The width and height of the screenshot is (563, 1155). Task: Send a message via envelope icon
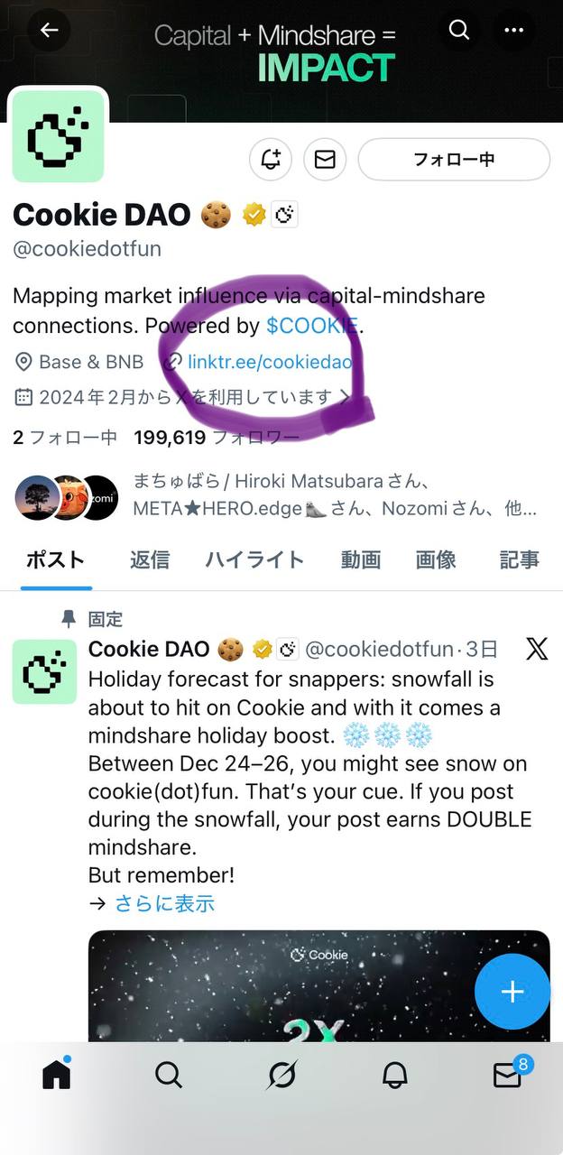tap(325, 160)
